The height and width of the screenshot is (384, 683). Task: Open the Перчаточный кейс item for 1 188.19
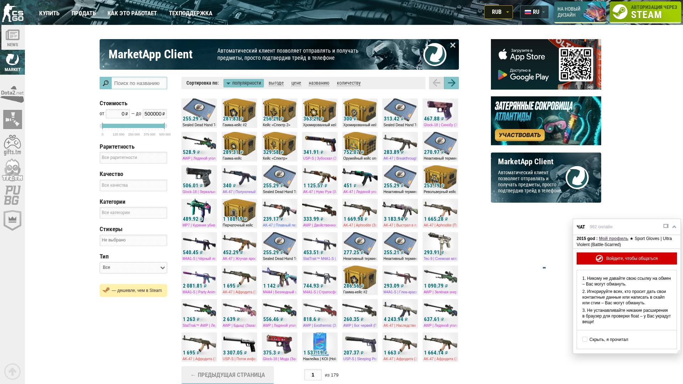(x=239, y=213)
